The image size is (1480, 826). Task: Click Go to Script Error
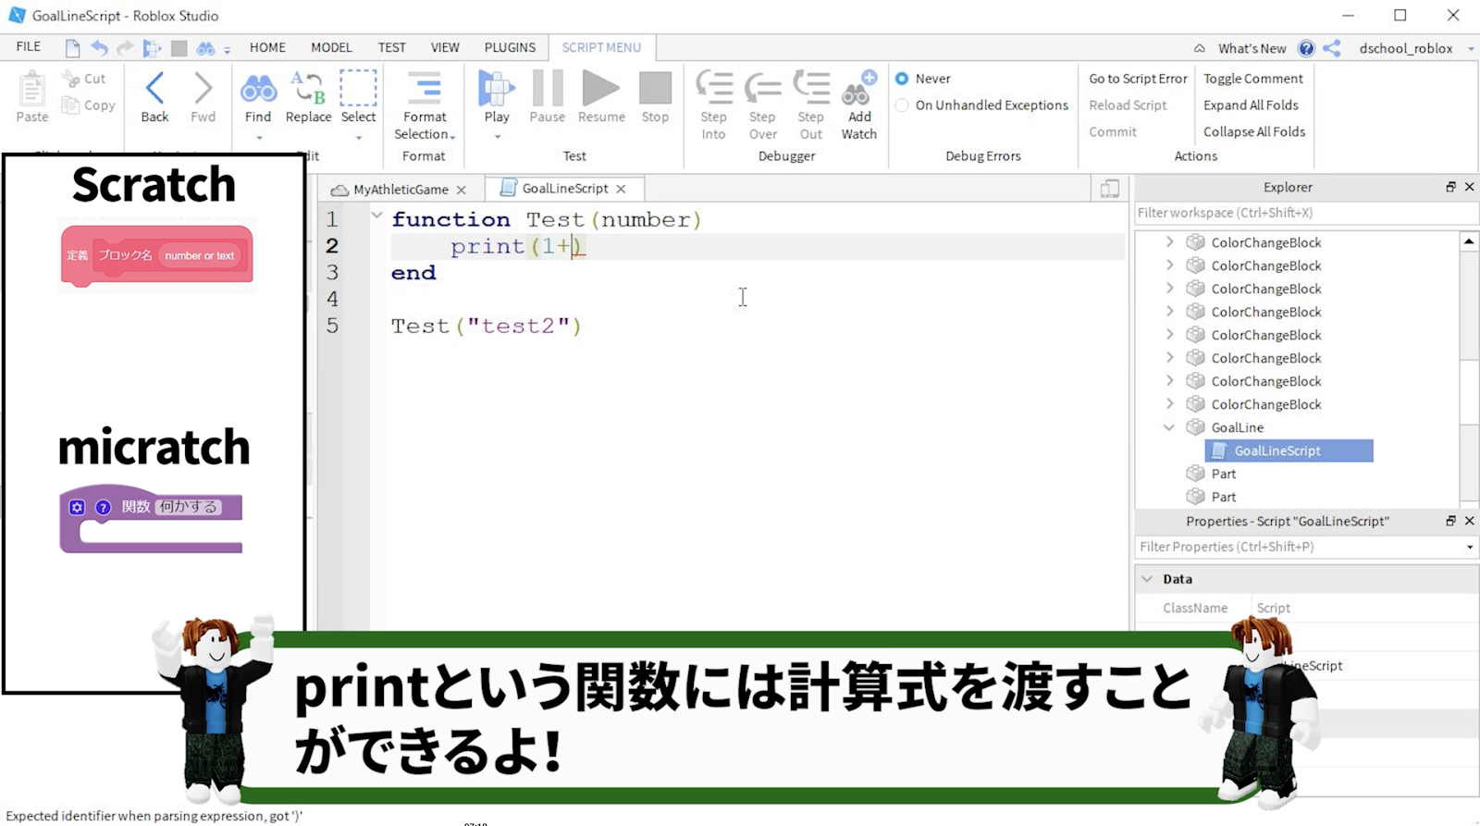pos(1138,79)
